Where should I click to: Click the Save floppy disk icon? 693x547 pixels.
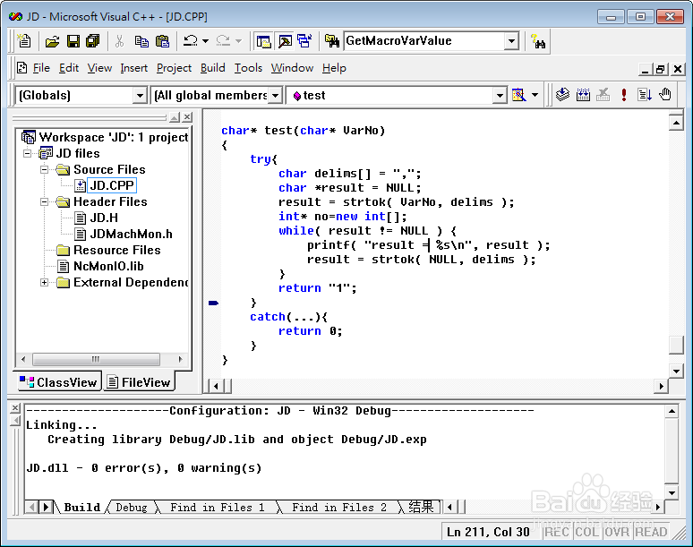tap(73, 41)
